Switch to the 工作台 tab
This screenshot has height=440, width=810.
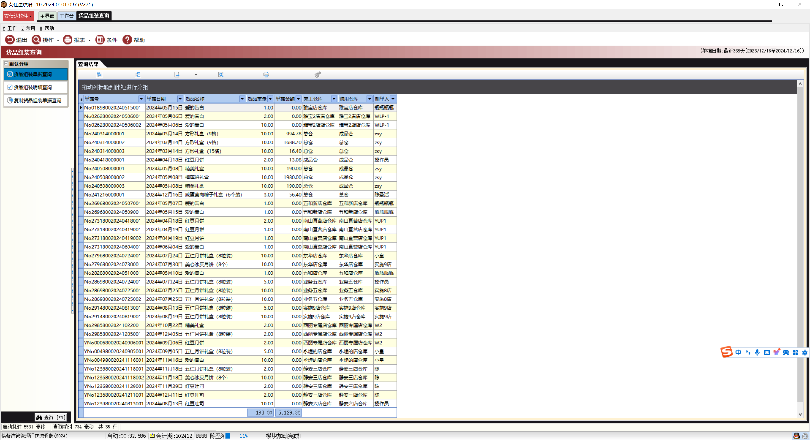(x=66, y=16)
